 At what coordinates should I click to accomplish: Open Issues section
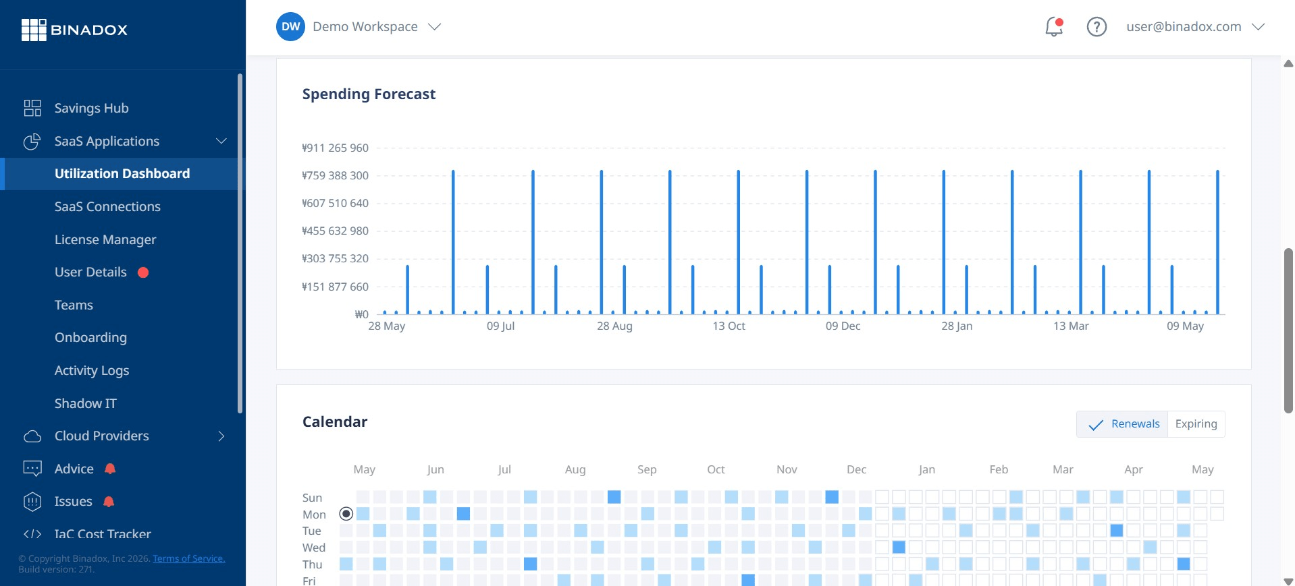click(73, 502)
